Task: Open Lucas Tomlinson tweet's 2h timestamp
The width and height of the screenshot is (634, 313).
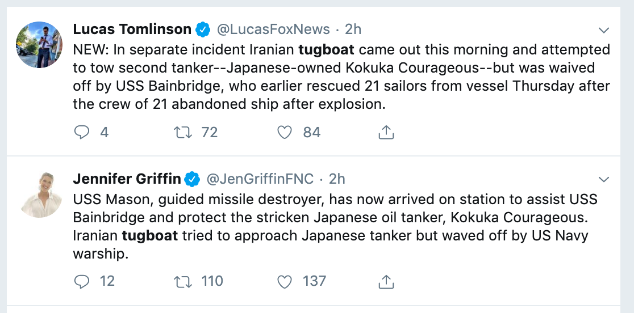Action: [x=353, y=29]
